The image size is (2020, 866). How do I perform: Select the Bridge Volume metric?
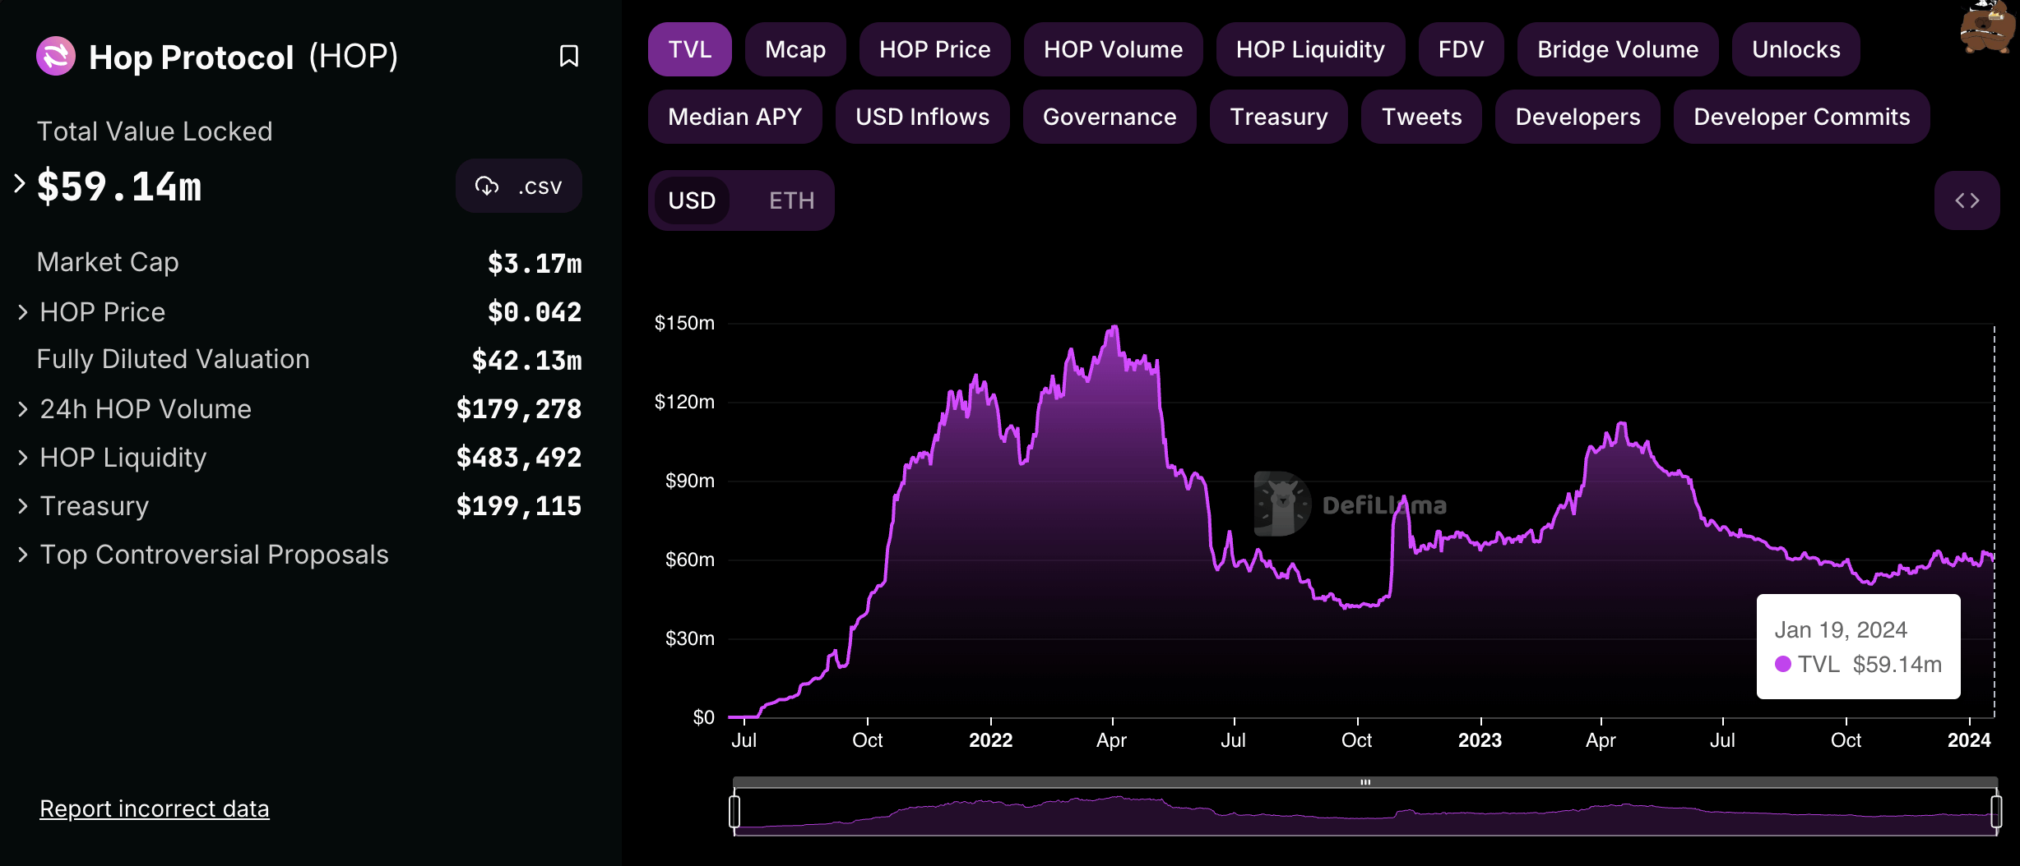(x=1617, y=49)
